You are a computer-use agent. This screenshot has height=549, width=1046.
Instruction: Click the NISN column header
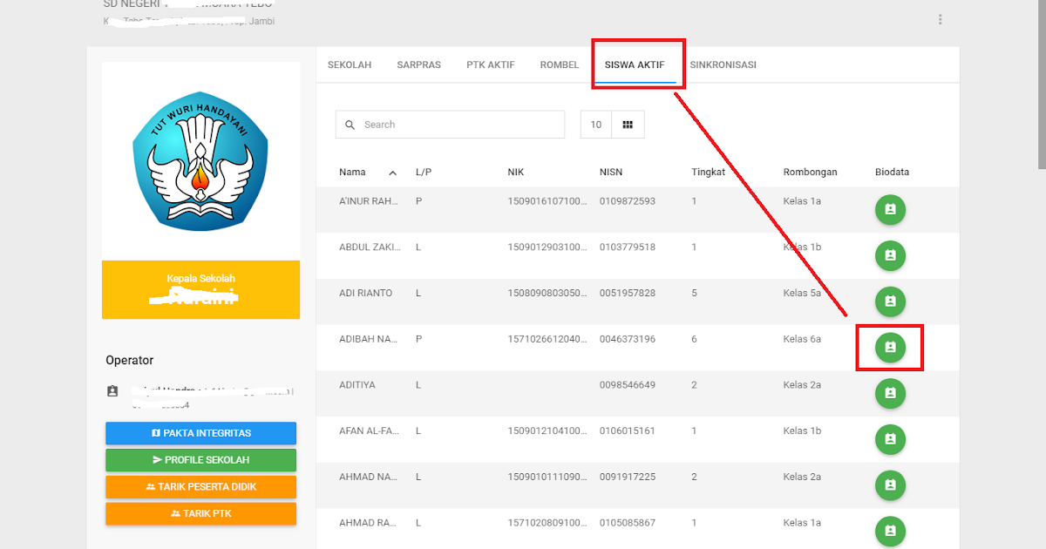(611, 173)
